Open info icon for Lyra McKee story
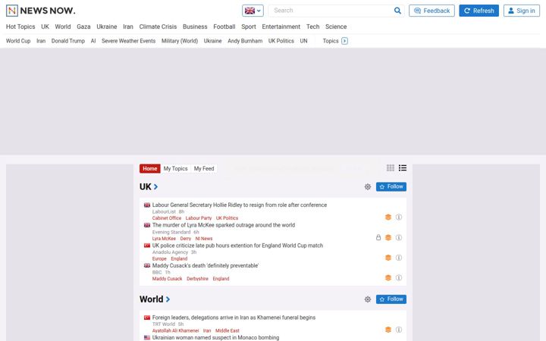 click(399, 238)
